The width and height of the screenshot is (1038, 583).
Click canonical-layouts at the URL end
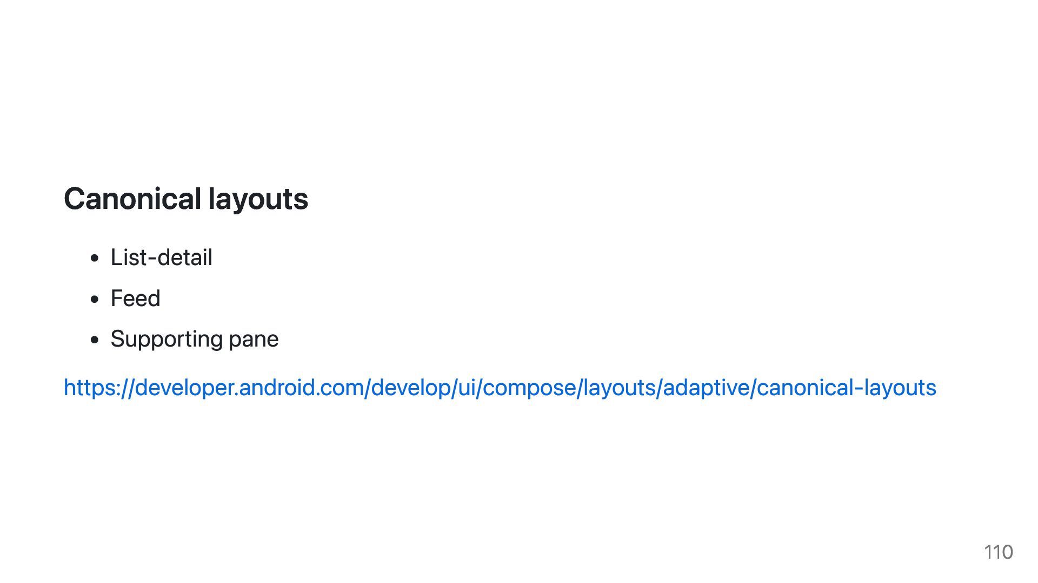847,388
